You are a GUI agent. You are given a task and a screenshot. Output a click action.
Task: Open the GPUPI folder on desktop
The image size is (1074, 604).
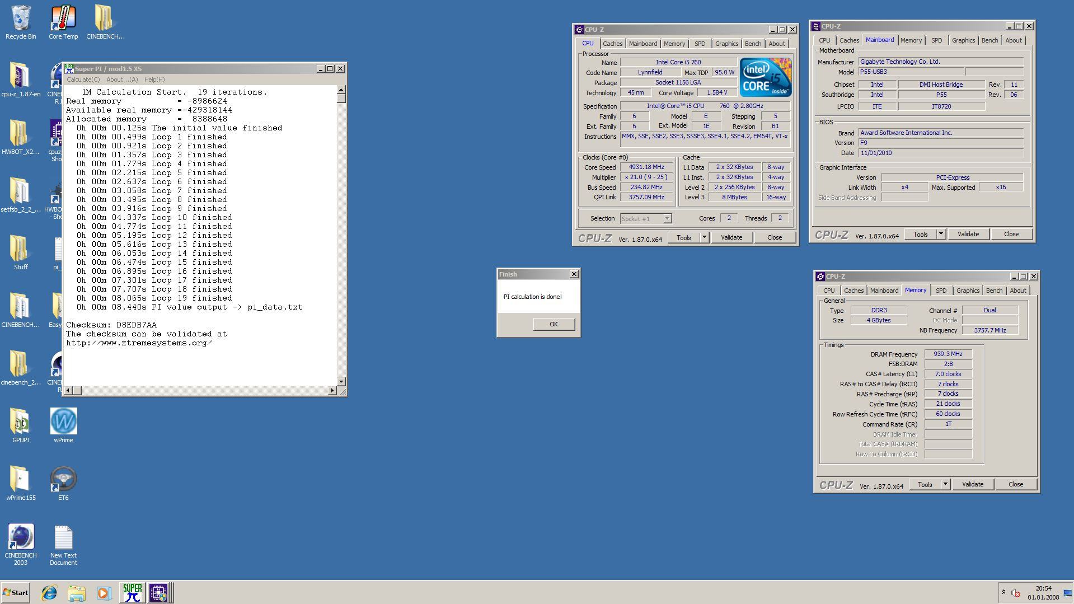(21, 422)
